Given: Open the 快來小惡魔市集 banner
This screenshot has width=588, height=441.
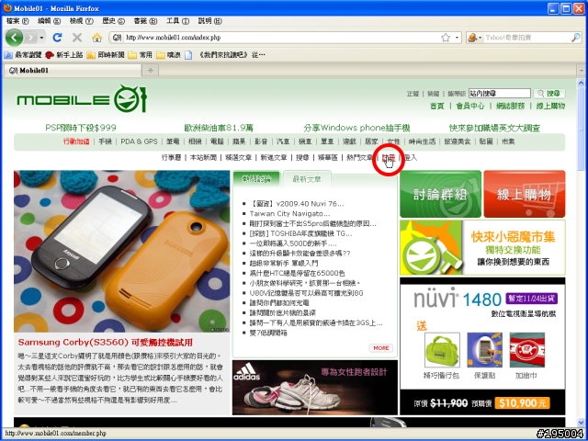Looking at the screenshot, I should [x=482, y=247].
